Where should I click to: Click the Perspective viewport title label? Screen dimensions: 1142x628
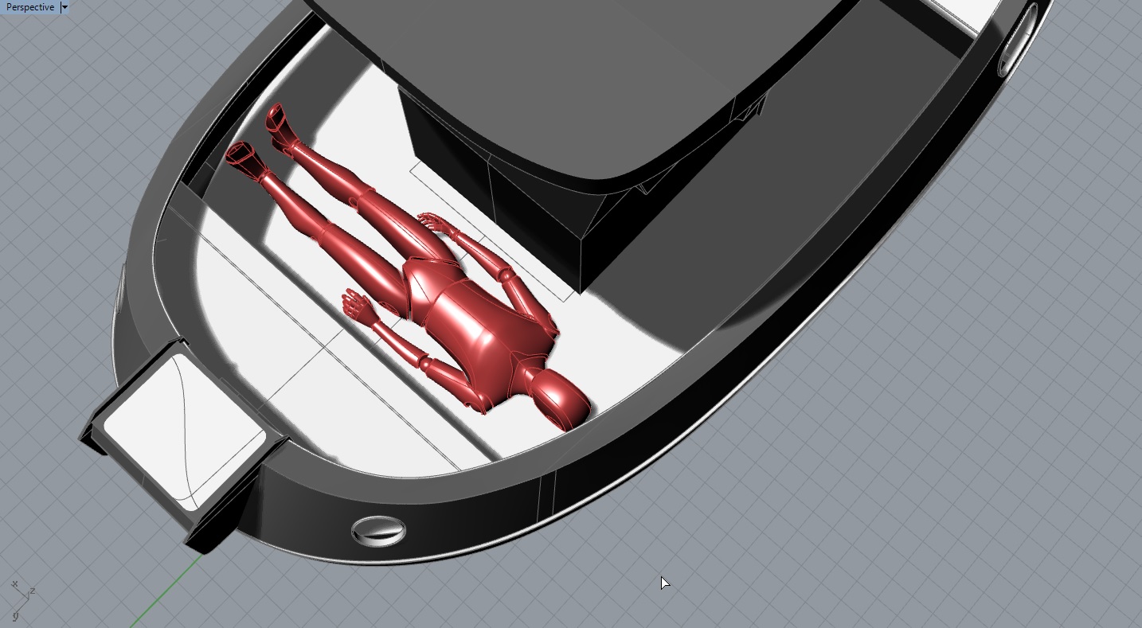pyautogui.click(x=30, y=7)
